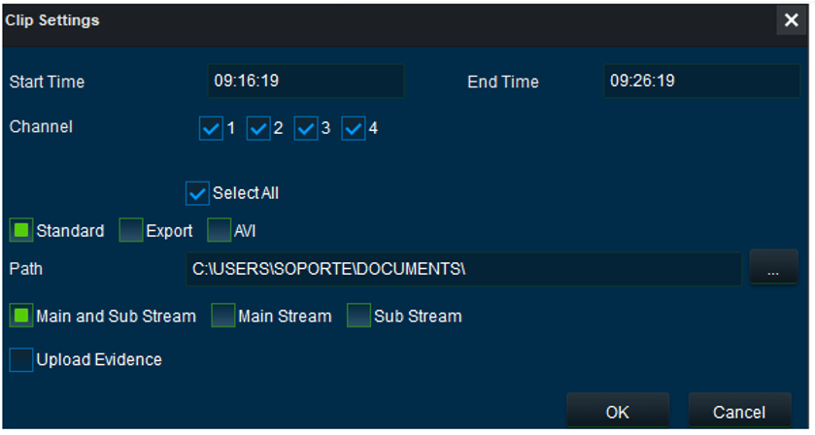This screenshot has height=435, width=815.
Task: Toggle channel 3 checkbox
Action: pos(306,129)
